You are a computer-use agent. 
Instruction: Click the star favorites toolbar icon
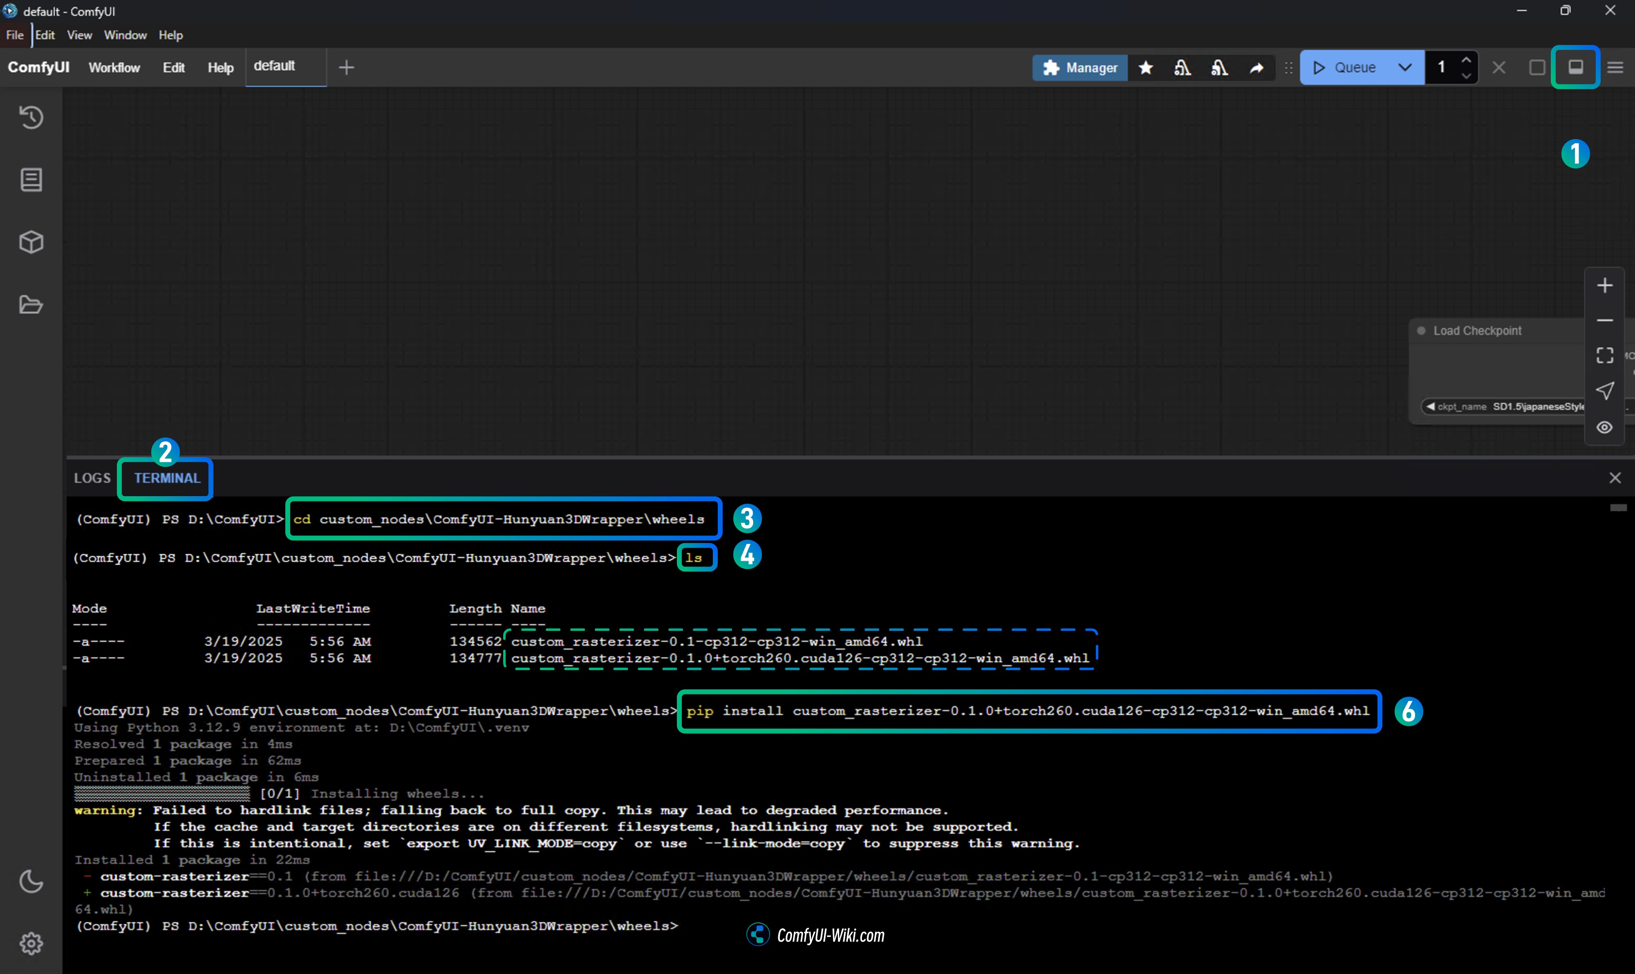[x=1146, y=67]
